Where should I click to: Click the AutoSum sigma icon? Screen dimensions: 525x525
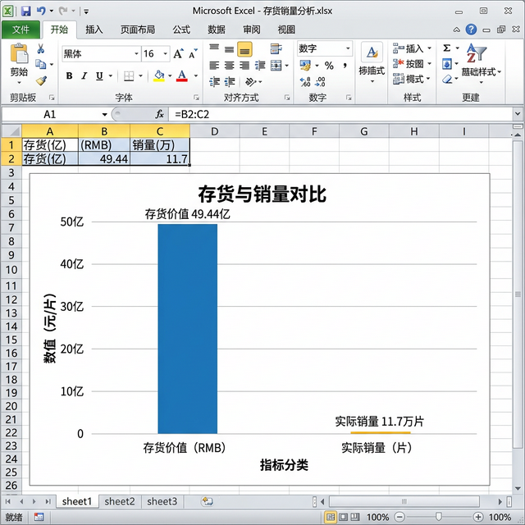click(x=447, y=48)
